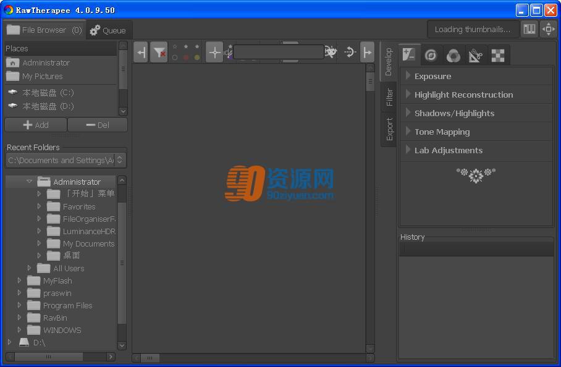Image resolution: width=561 pixels, height=367 pixels.
Task: Toggle the yellow color label filter
Action: 196,57
